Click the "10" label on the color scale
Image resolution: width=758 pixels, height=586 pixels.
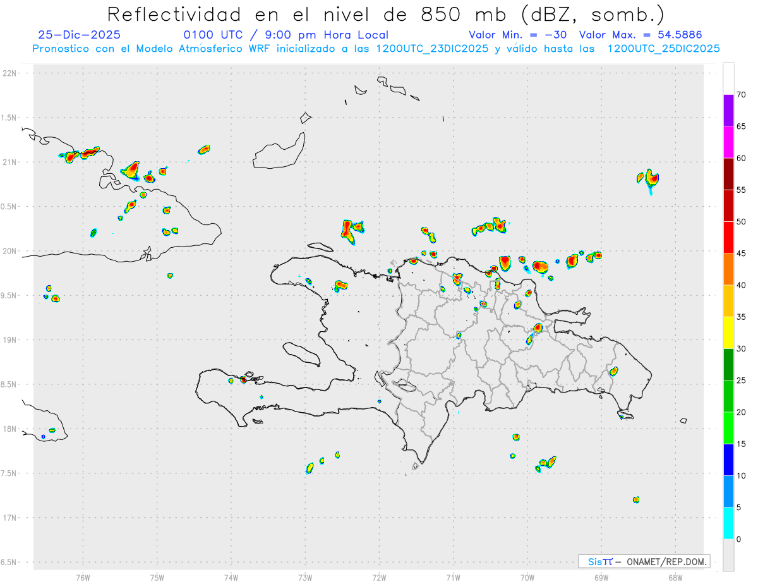point(741,475)
